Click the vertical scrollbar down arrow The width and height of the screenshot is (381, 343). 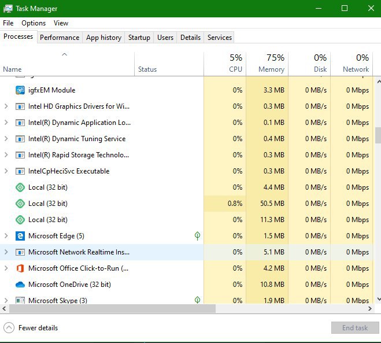click(x=379, y=299)
